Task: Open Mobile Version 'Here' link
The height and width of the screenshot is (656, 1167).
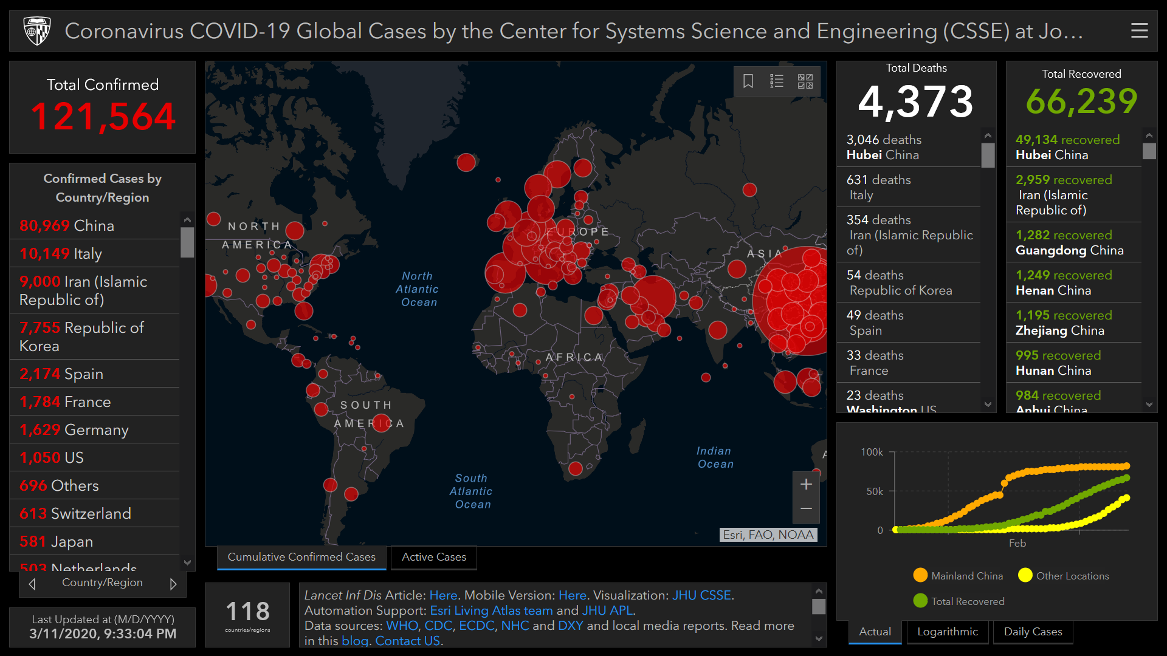Action: pyautogui.click(x=572, y=595)
